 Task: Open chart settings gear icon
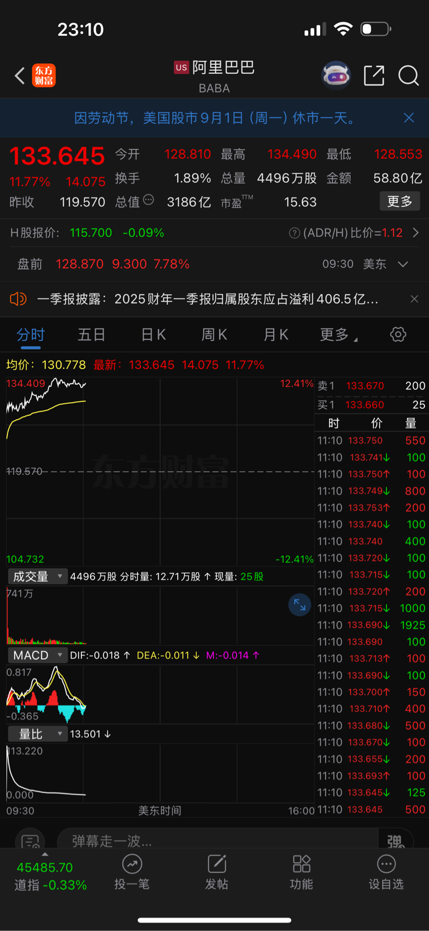398,334
